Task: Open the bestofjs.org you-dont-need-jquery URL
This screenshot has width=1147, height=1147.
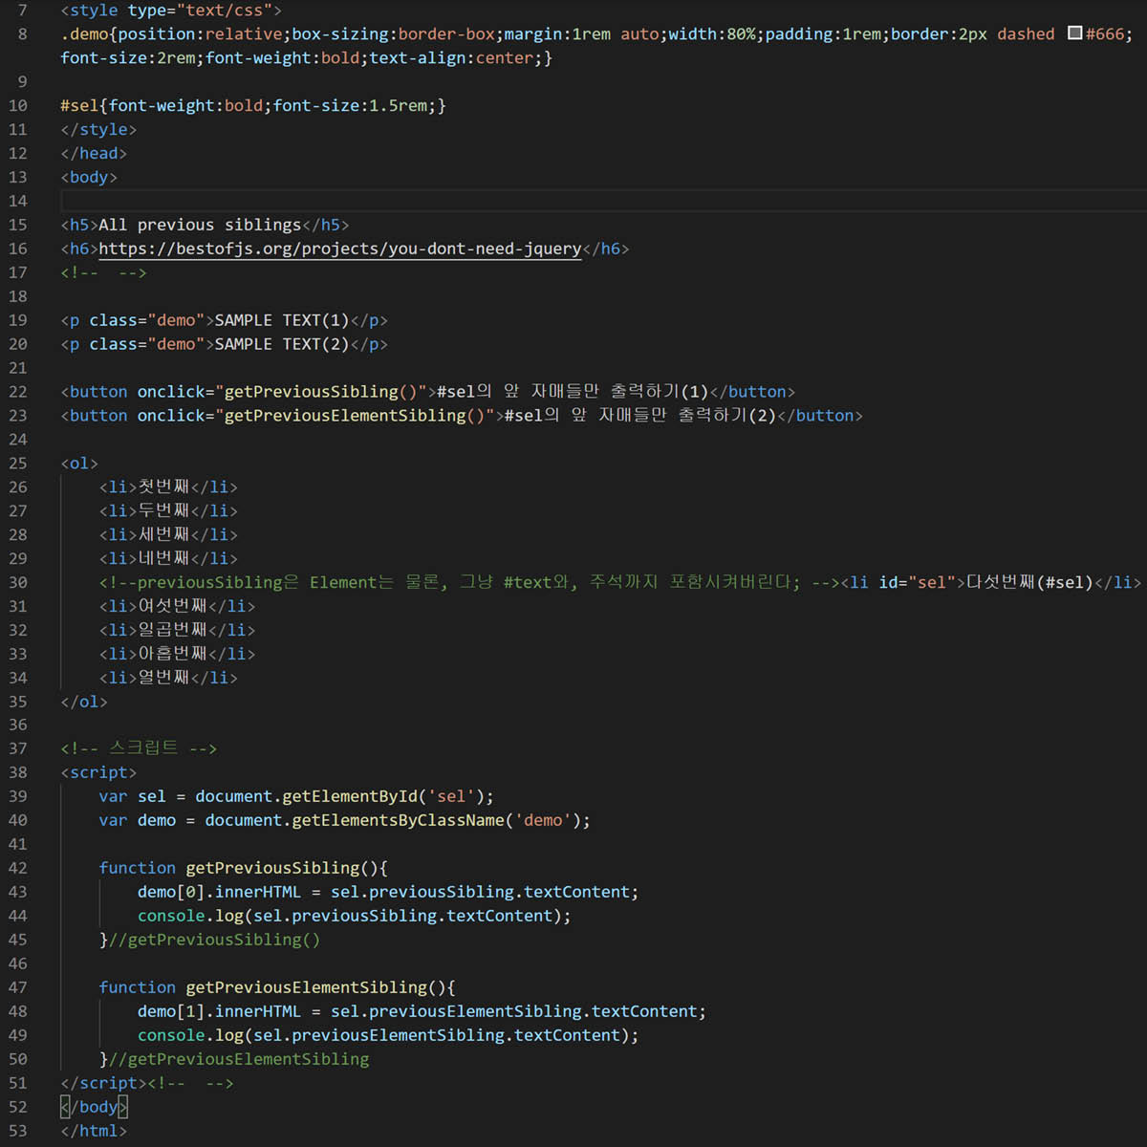Action: (340, 249)
